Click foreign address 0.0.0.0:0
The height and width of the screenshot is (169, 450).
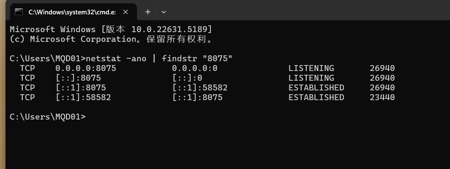coord(195,68)
